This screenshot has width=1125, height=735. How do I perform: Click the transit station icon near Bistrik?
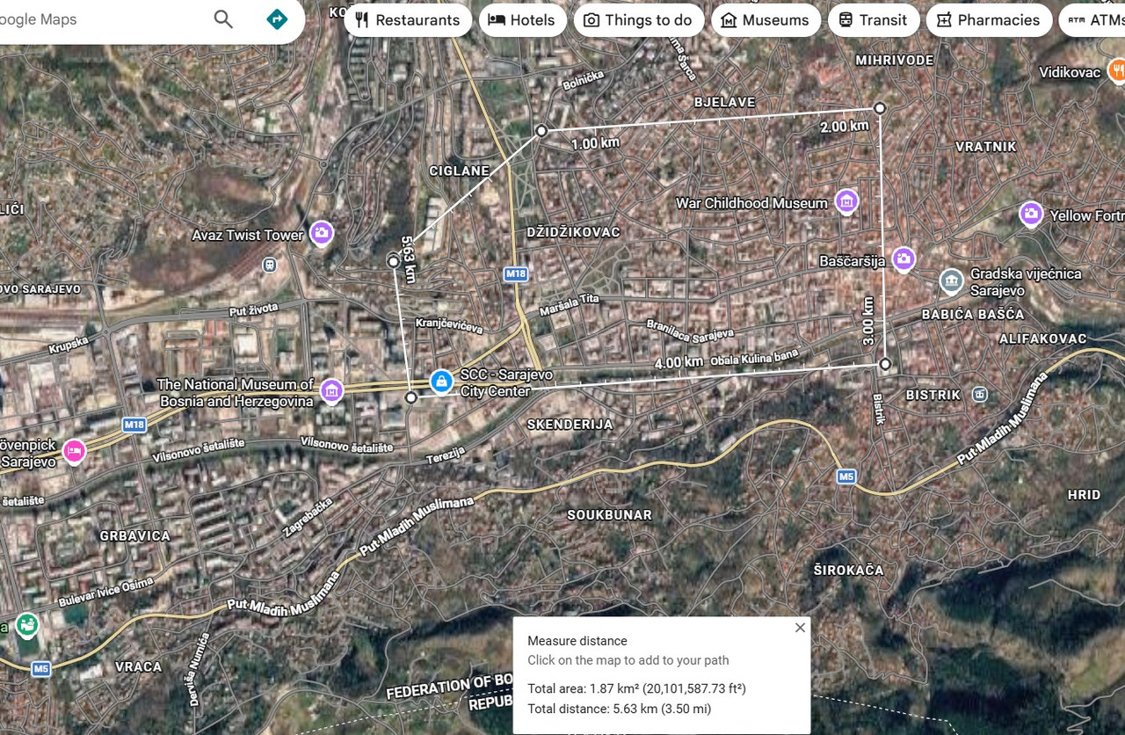980,394
